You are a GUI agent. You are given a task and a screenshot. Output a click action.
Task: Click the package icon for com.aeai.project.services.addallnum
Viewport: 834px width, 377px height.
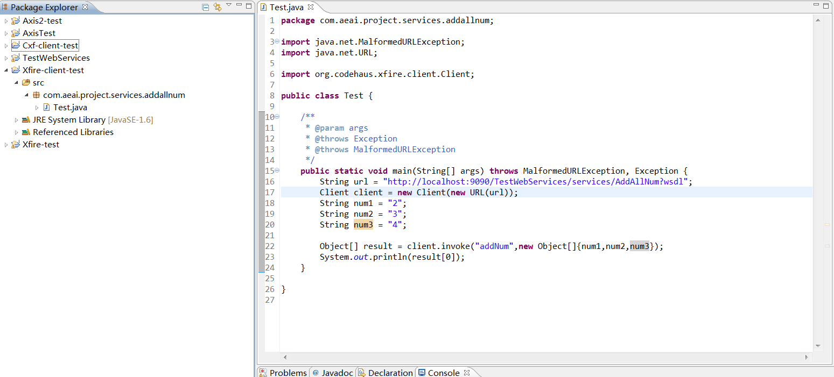tap(36, 95)
